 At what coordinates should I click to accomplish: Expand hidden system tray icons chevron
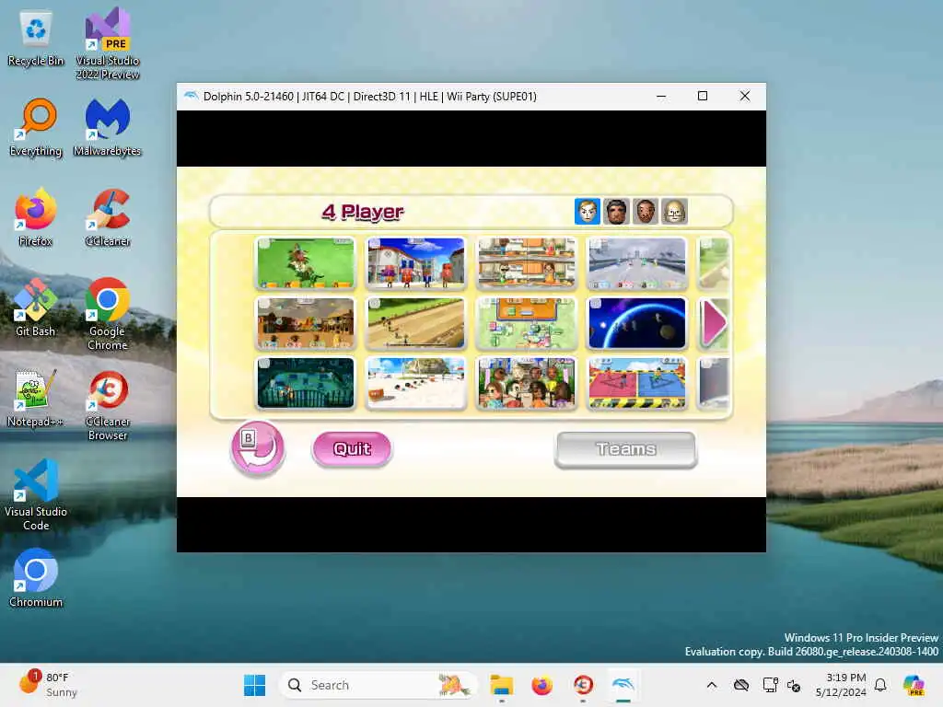(x=712, y=685)
